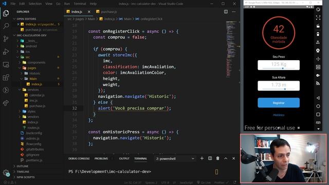Switch to Output panel tab
329x185 pixels.
pos(124,159)
